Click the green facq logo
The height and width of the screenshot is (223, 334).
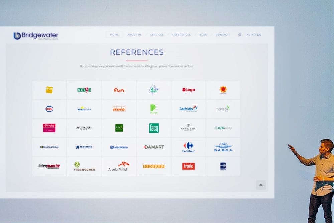click(154, 128)
